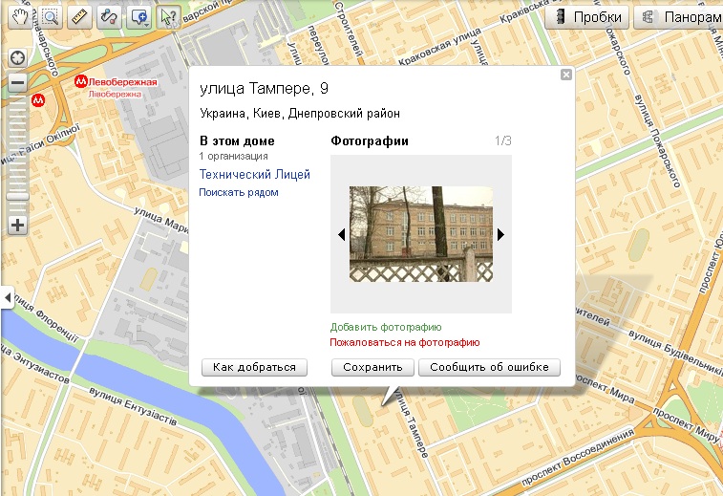Zoom out with the minus button
Viewport: 723px width, 496px height.
[17, 83]
